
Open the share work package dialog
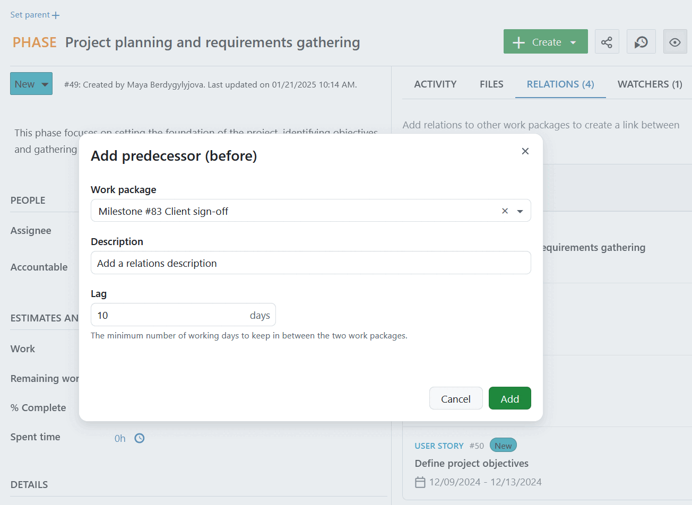607,41
